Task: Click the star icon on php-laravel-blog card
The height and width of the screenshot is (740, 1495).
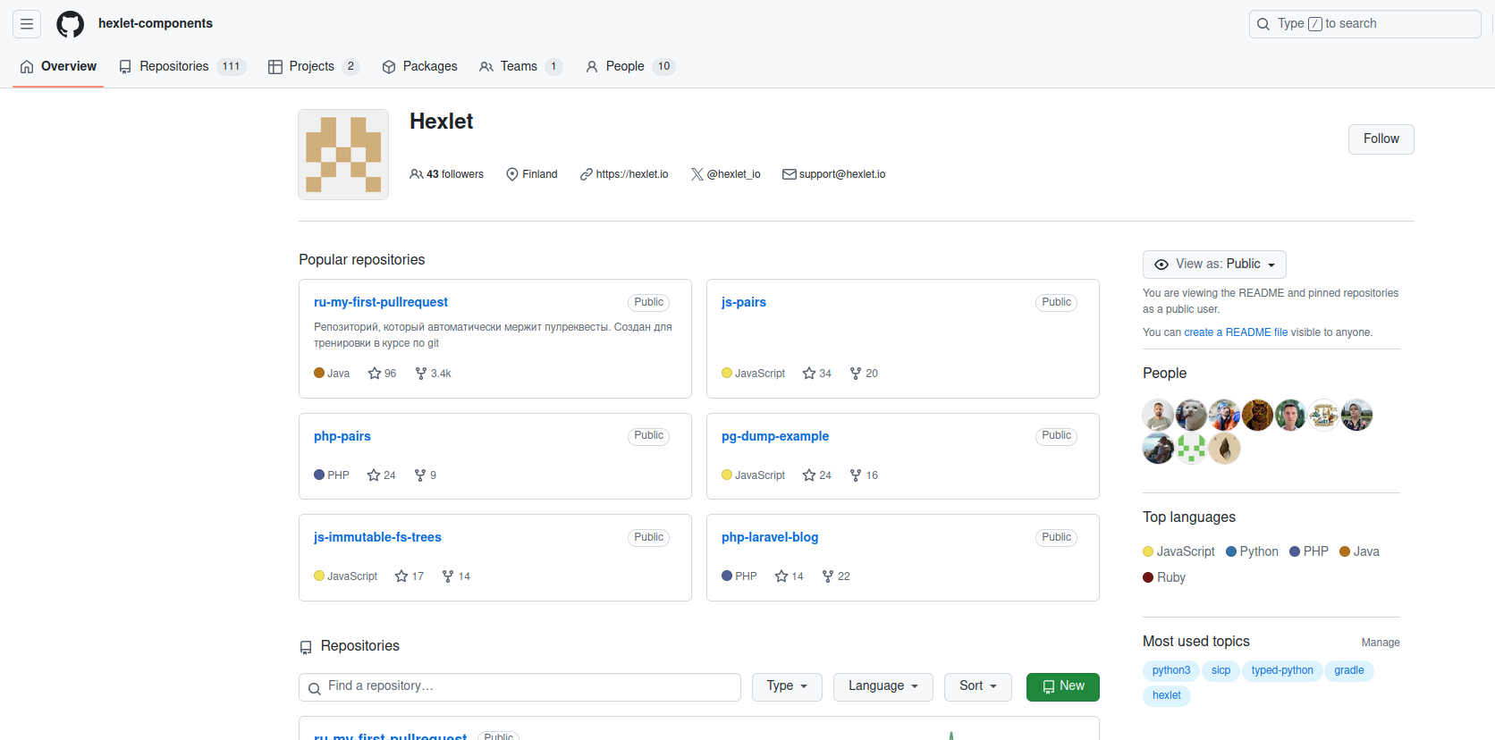Action: (781, 576)
